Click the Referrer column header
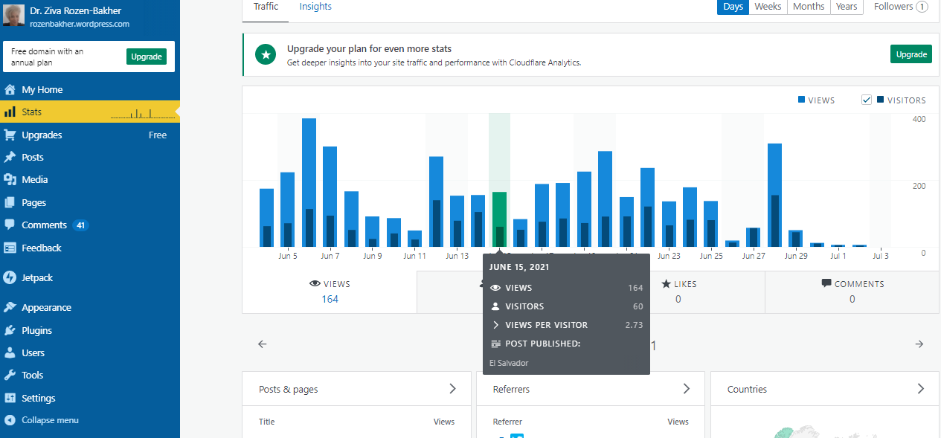The width and height of the screenshot is (941, 438). point(507,422)
